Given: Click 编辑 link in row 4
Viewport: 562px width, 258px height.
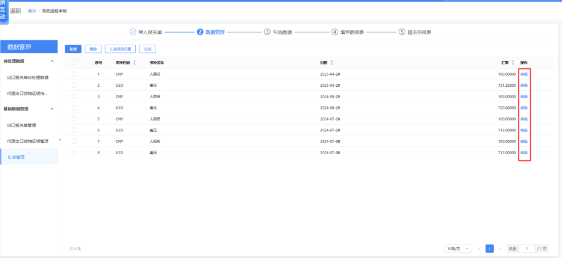Looking at the screenshot, I should pyautogui.click(x=523, y=107).
